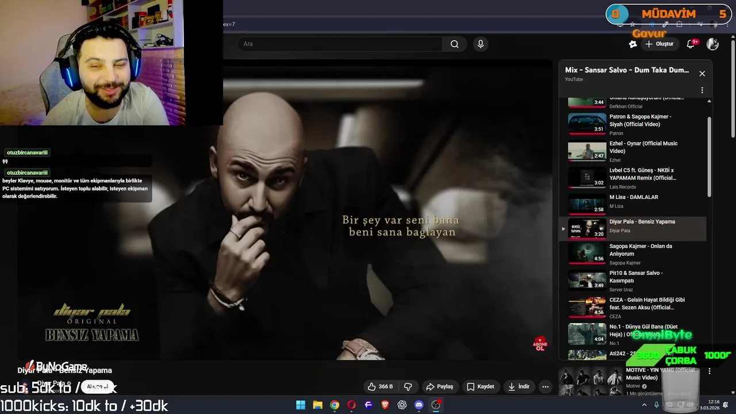Screen dimensions: 736x414
Task: Open Opera browser from taskbar
Action: (351, 405)
